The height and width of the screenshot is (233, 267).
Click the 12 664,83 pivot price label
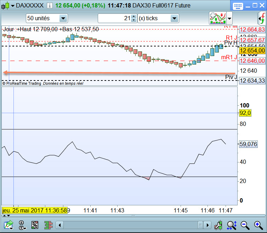pos(252,30)
